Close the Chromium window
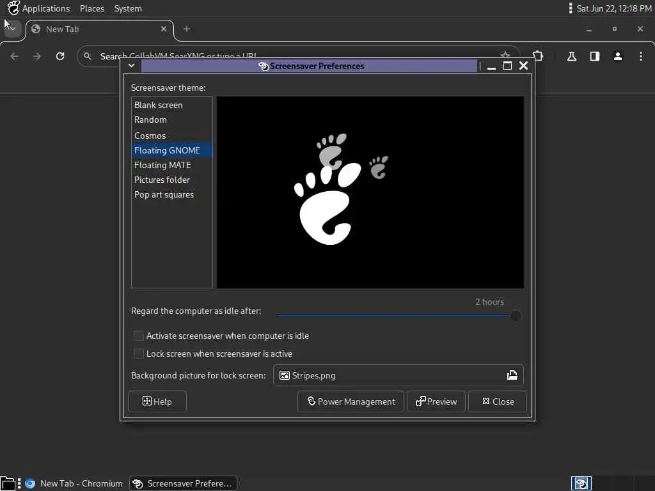The height and width of the screenshot is (491, 655). click(640, 29)
